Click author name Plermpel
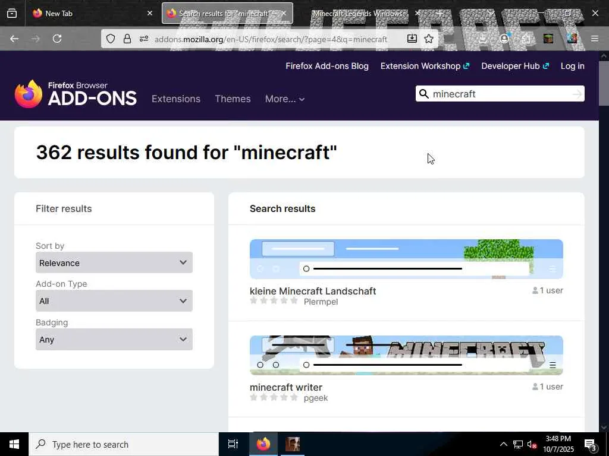This screenshot has width=609, height=456. (x=321, y=302)
